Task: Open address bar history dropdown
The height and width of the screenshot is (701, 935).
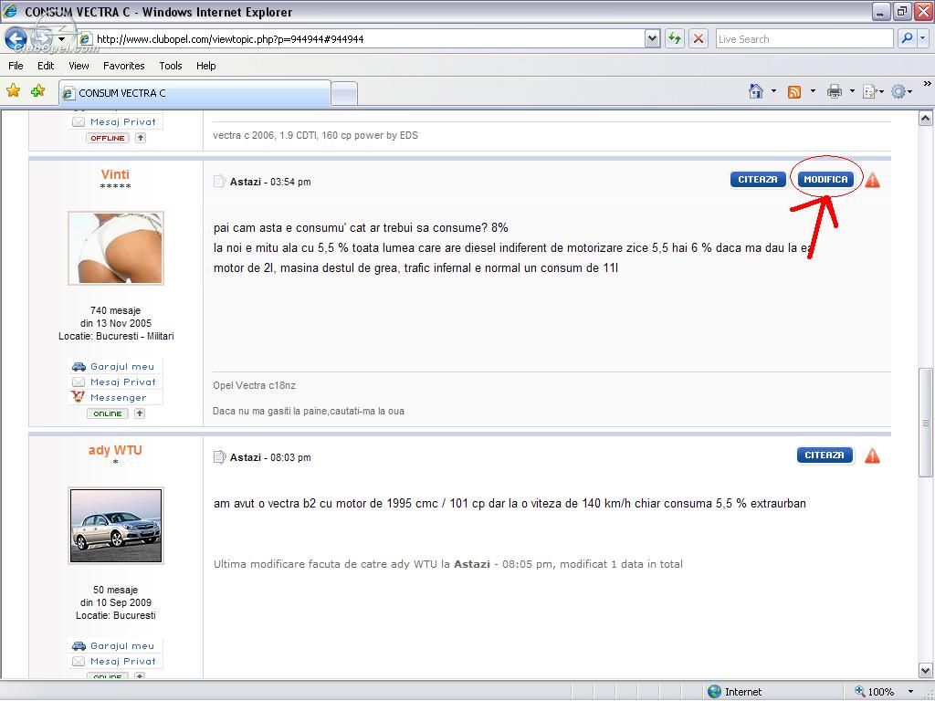Action: [652, 38]
